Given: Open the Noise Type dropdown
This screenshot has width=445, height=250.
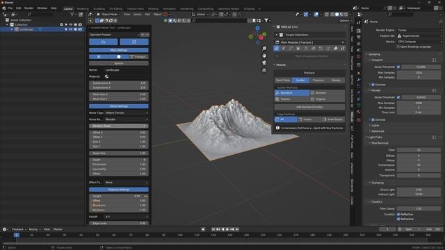Looking at the screenshot, I should click(127, 112).
